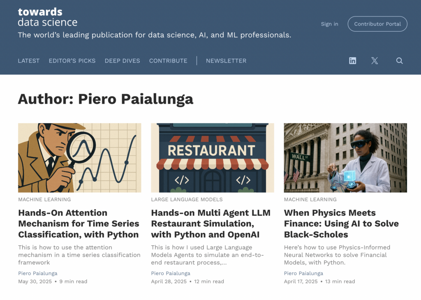This screenshot has width=421, height=300.
Task: Open Hands-On Attention Mechanism article title
Action: click(x=79, y=223)
